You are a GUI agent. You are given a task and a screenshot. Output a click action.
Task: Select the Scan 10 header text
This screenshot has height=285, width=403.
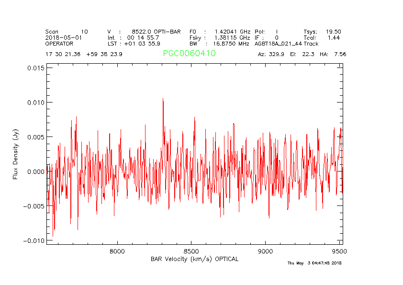(67, 32)
